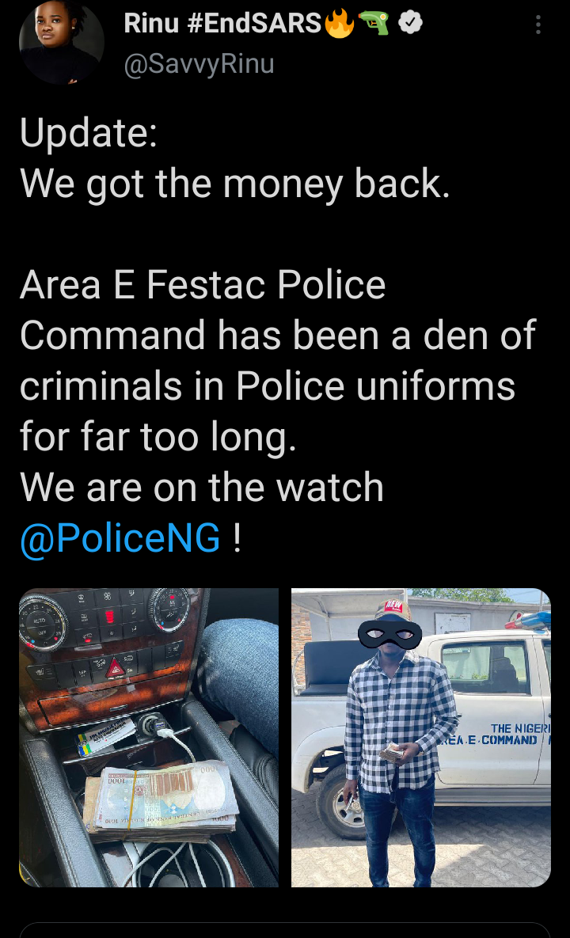Open the photo of cash in car console
The width and height of the screenshot is (570, 938).
(x=149, y=738)
